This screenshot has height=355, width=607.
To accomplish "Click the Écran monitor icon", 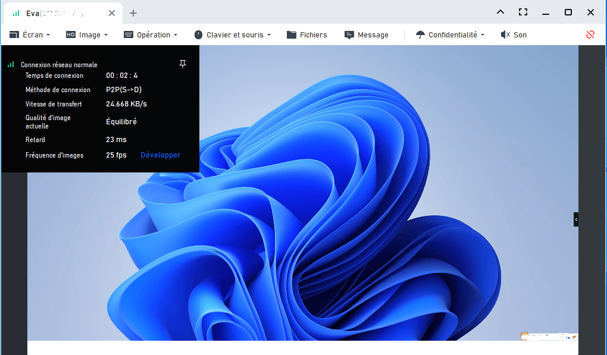I will pos(14,35).
